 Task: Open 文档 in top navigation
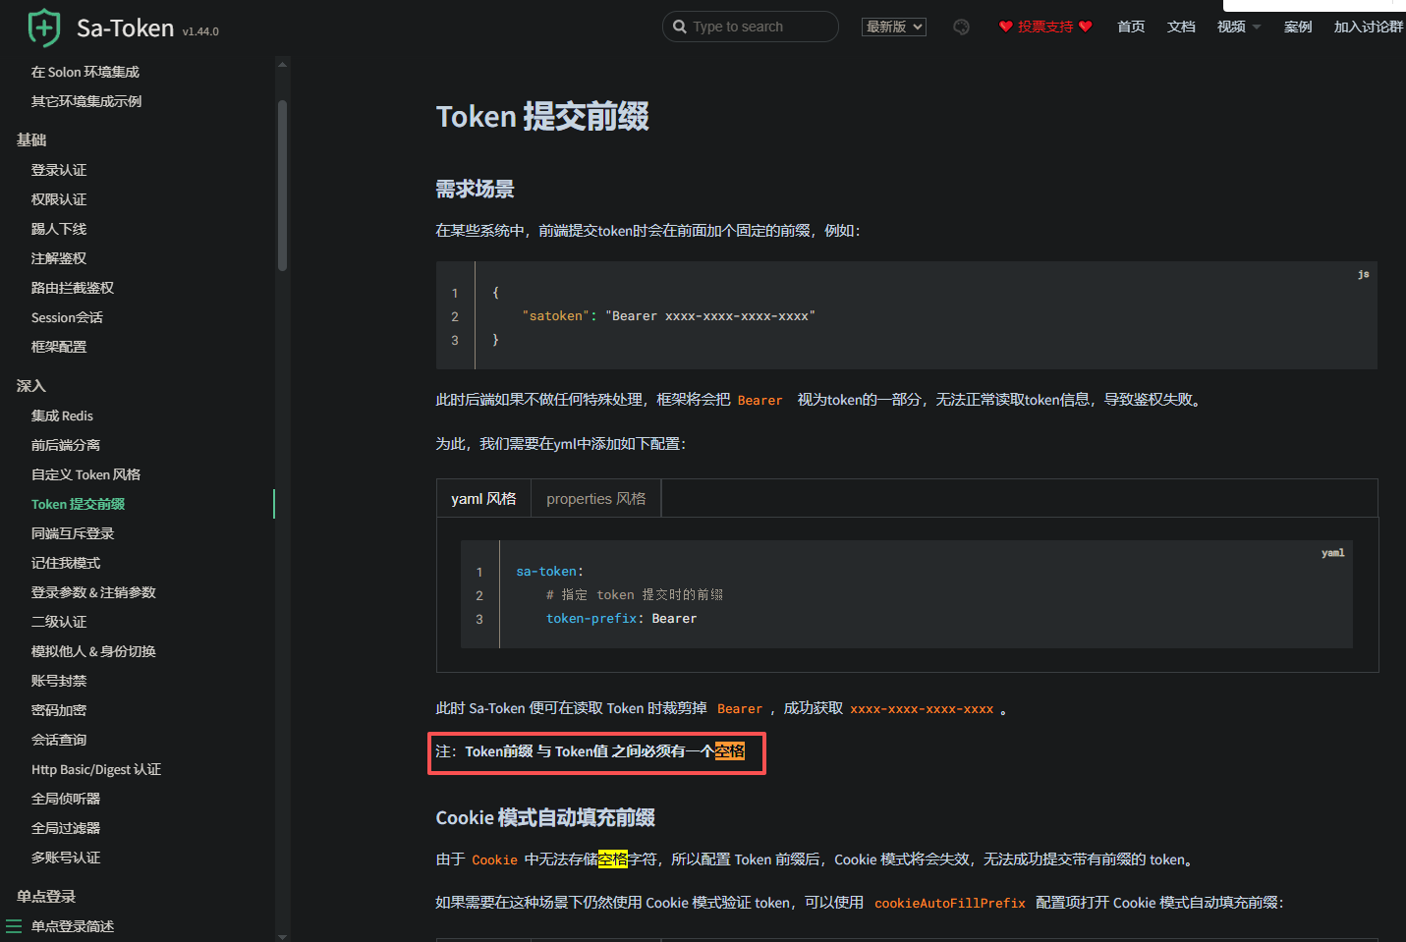tap(1181, 27)
